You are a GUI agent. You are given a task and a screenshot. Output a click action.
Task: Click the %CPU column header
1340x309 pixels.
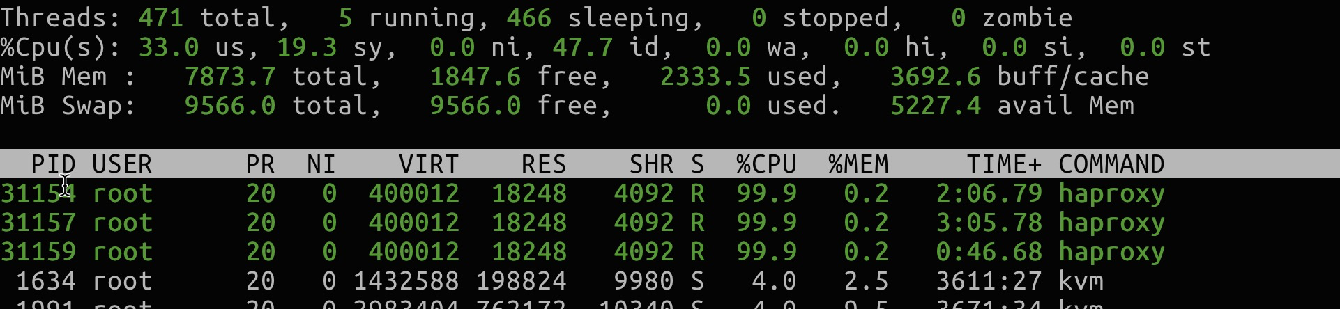click(766, 164)
